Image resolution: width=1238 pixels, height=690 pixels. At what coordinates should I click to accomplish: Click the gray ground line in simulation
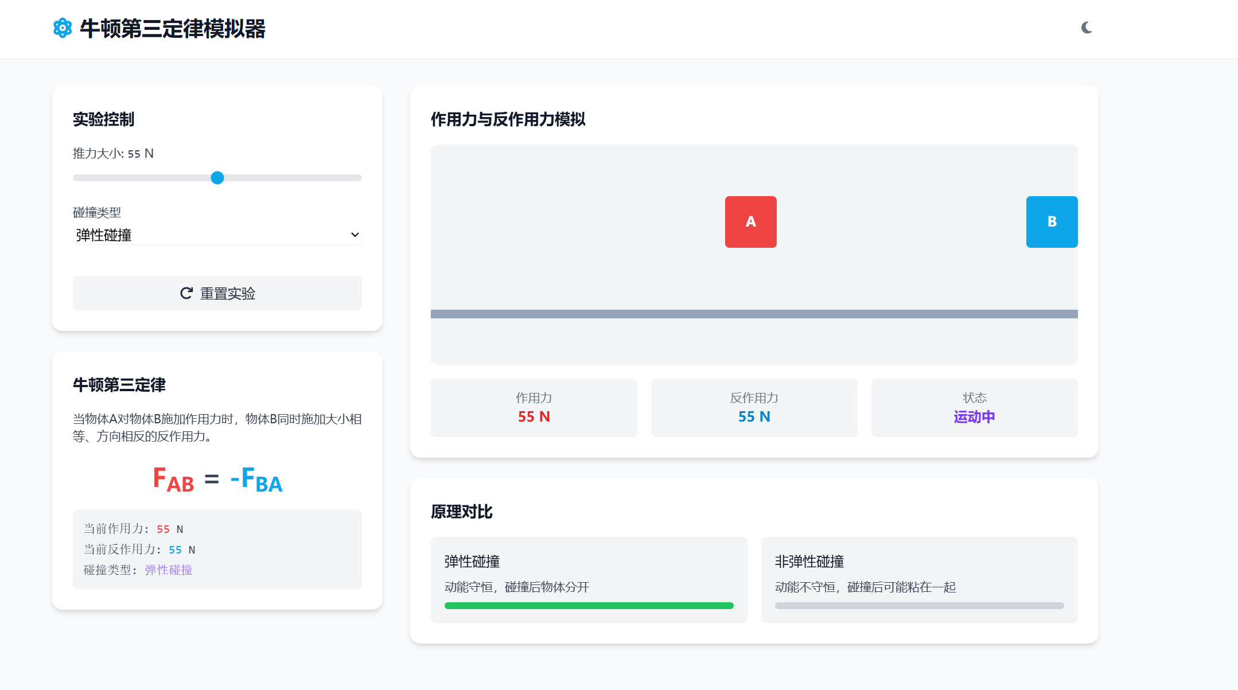754,314
